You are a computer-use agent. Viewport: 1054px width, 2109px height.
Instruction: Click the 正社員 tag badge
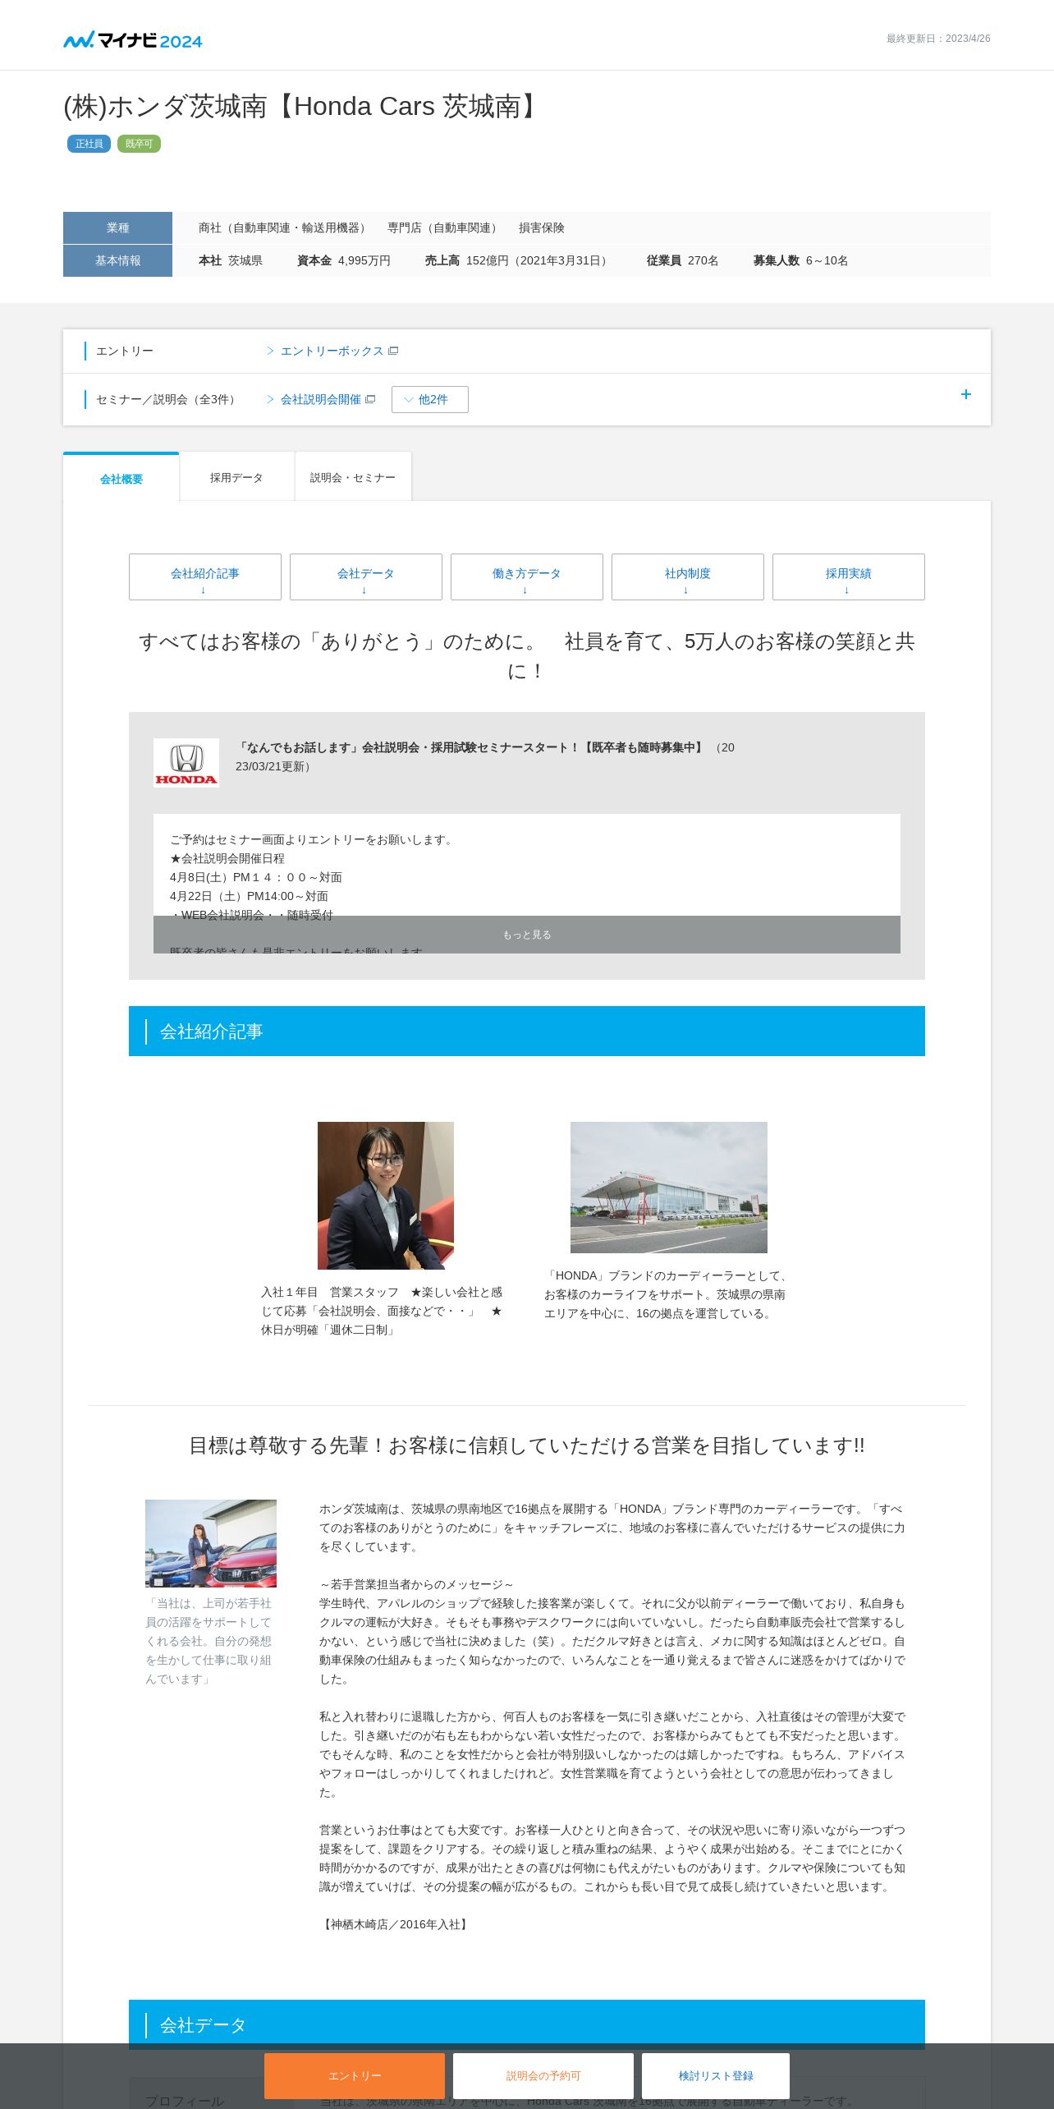pyautogui.click(x=89, y=144)
